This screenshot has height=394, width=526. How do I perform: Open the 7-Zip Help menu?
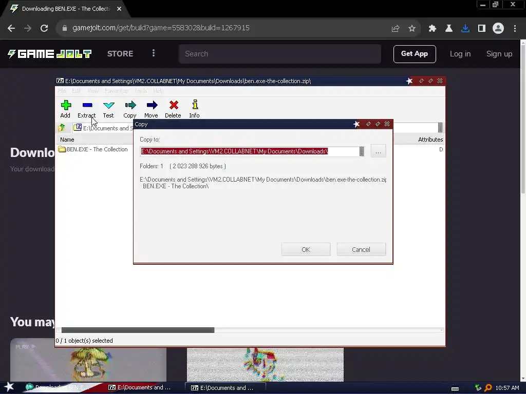click(x=158, y=91)
